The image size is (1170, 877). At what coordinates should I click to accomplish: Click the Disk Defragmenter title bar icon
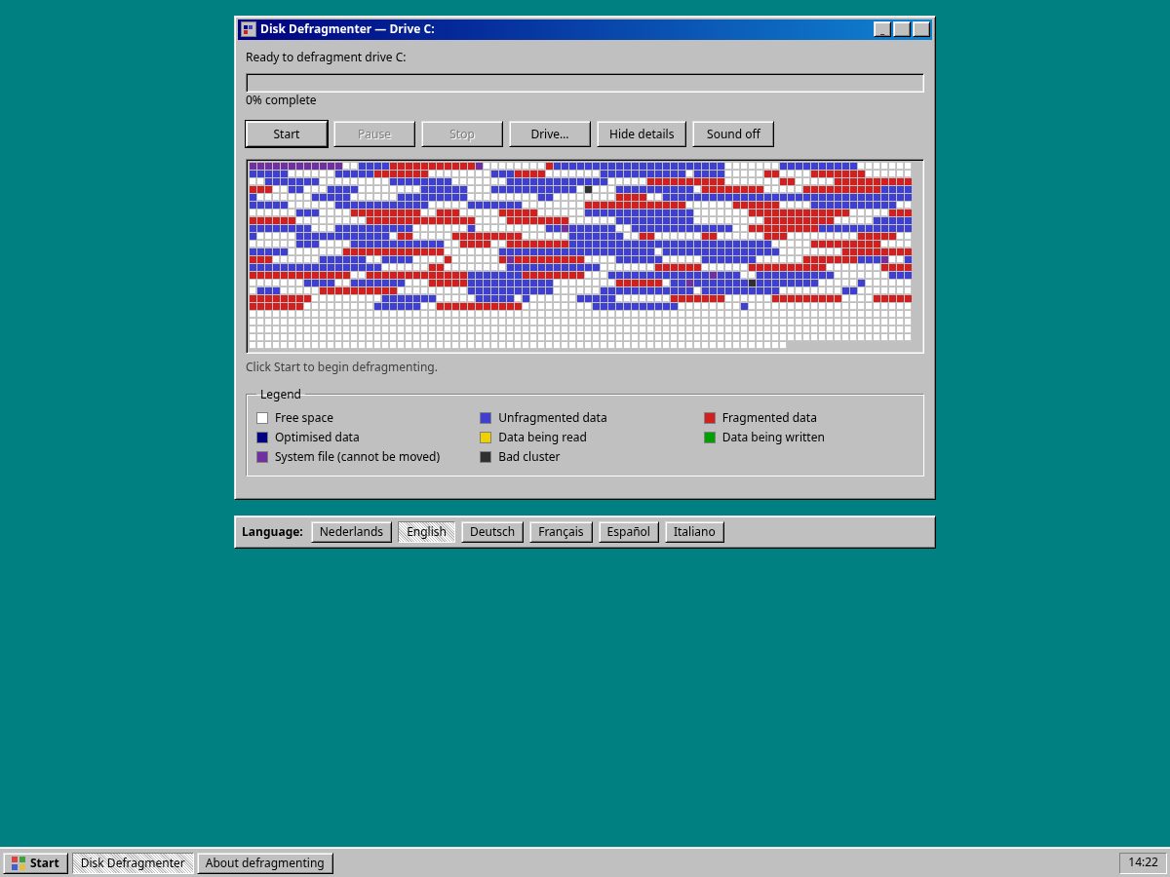[x=249, y=29]
